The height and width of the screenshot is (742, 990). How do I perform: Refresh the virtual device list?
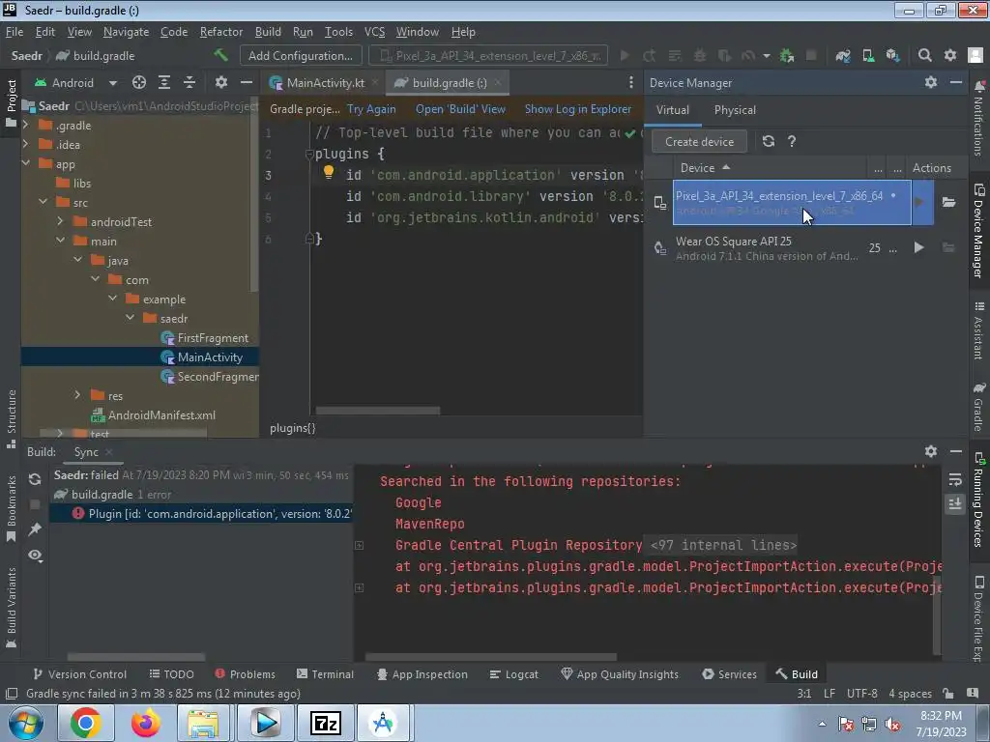point(769,141)
